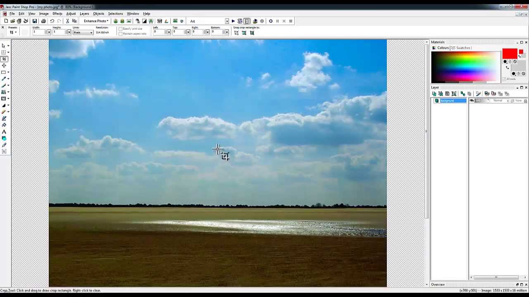Select the Pan arrow tool

pos(4,45)
